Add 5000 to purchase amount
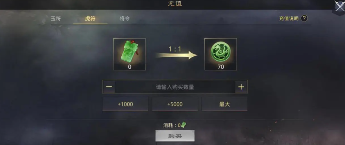The width and height of the screenshot is (345, 145). click(175, 104)
